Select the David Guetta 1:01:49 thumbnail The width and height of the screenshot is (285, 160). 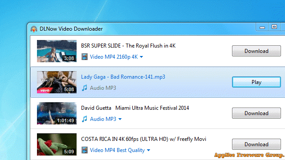point(57,113)
